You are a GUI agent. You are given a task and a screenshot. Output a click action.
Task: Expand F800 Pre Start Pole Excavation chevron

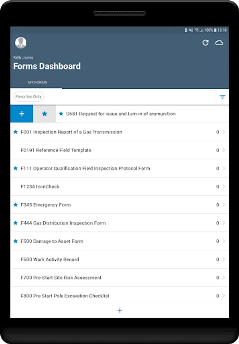coord(224,296)
